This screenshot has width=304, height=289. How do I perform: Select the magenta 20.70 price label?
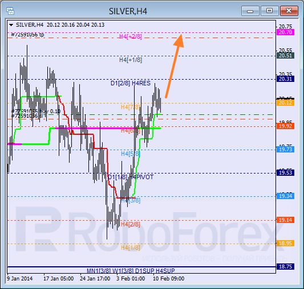click(x=285, y=32)
